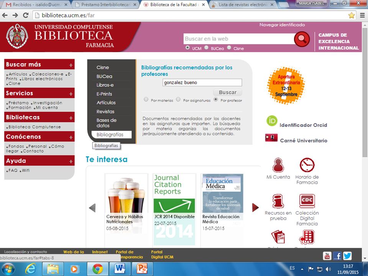
Task: Click the red magnifier search icon
Action: 302,39
